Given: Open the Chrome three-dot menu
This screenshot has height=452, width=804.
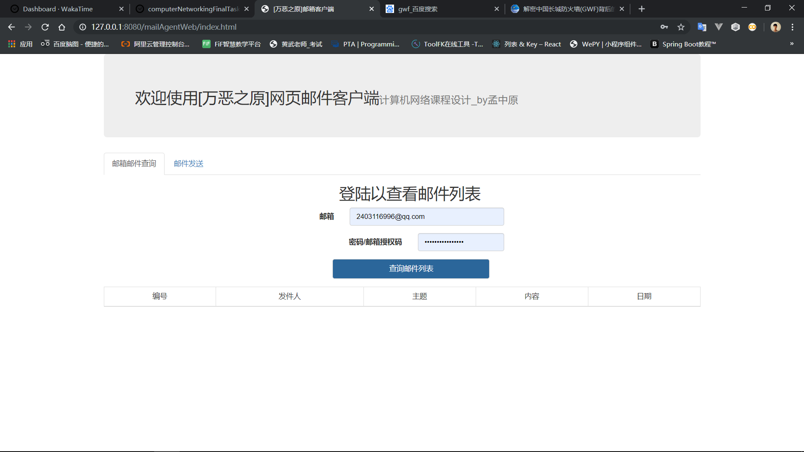Looking at the screenshot, I should coord(792,27).
